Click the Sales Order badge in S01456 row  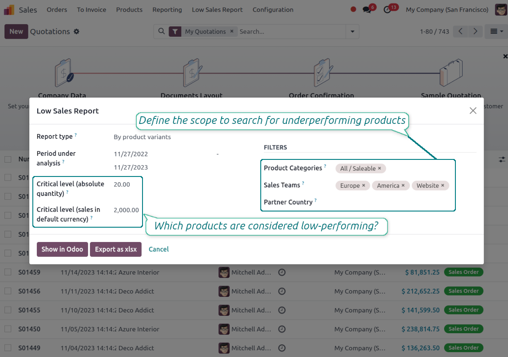click(463, 291)
